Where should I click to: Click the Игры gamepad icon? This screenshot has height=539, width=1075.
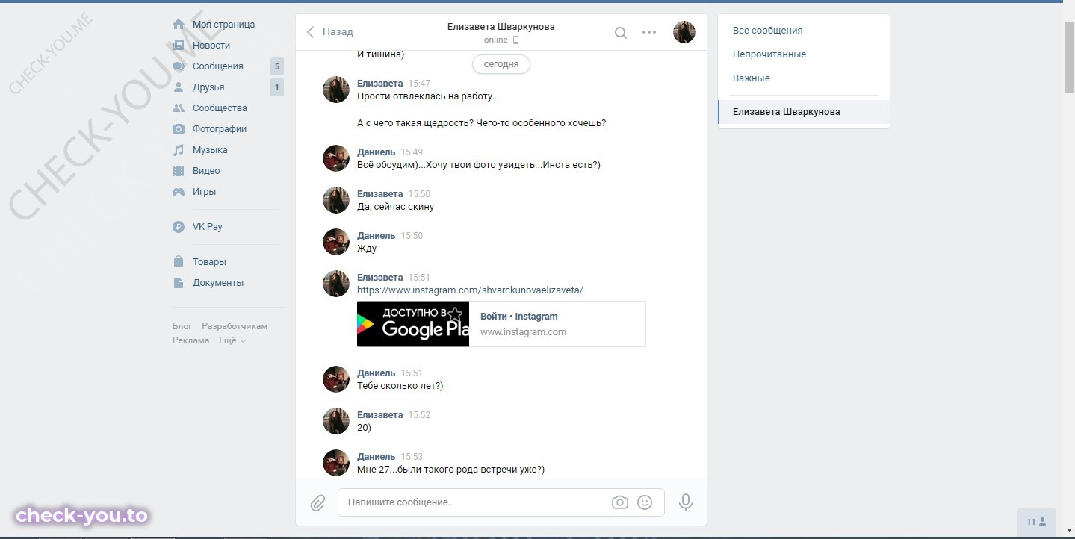[x=179, y=192]
